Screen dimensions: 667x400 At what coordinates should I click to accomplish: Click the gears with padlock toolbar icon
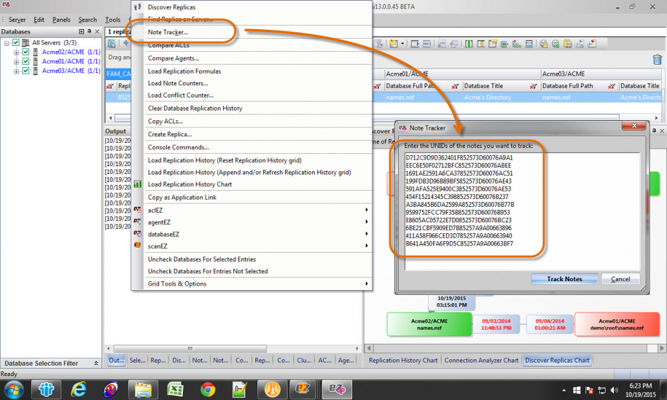click(544, 44)
